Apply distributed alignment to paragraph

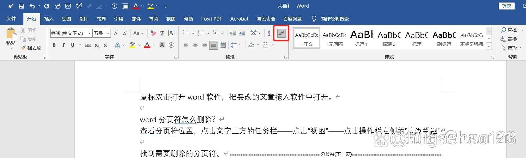pyautogui.click(x=223, y=45)
